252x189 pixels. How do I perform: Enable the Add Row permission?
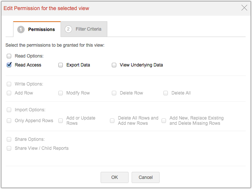[x=9, y=93]
